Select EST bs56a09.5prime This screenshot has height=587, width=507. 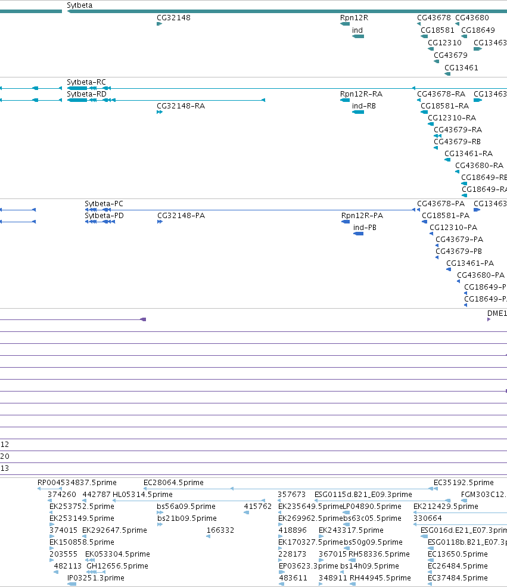186,507
